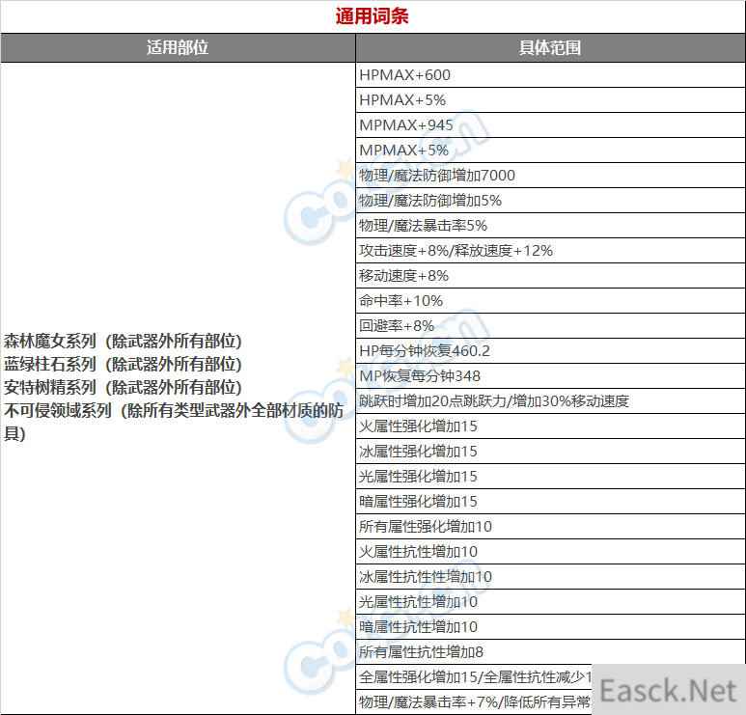
Task: Click the HPMAX+600 cell
Action: 404,75
